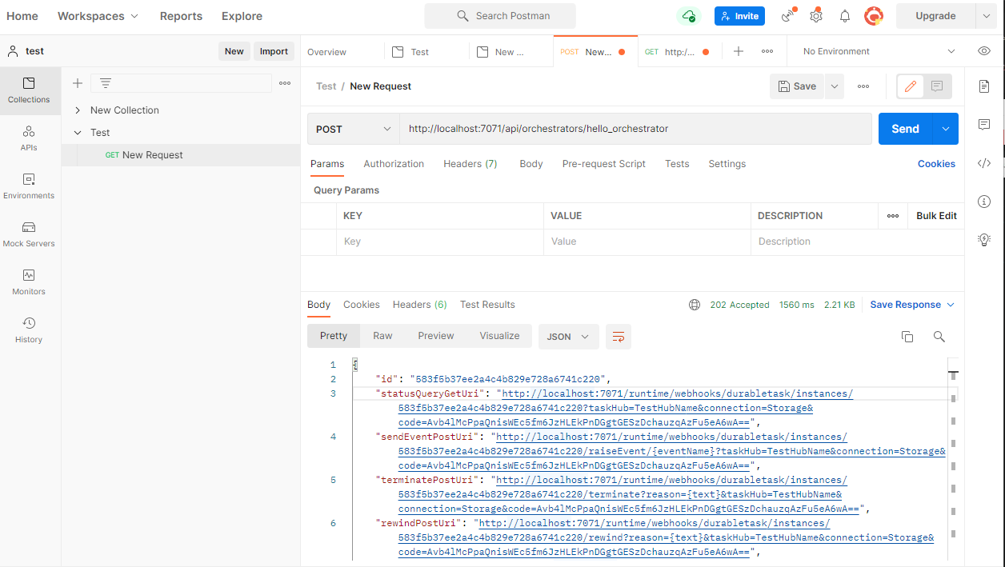This screenshot has height=567, width=1005.
Task: Click the plus icon to create collection
Action: [x=78, y=83]
